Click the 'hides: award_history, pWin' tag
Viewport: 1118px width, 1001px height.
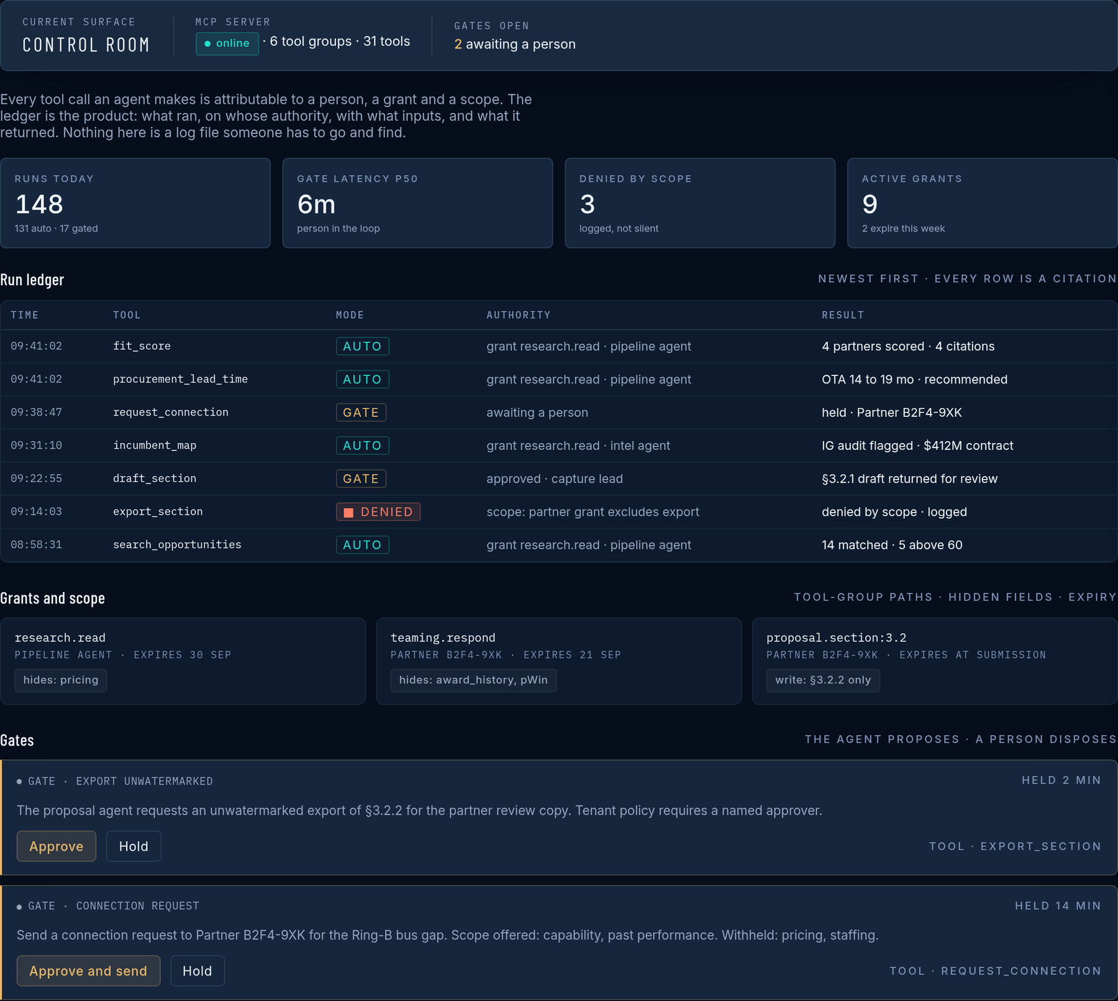click(x=473, y=680)
